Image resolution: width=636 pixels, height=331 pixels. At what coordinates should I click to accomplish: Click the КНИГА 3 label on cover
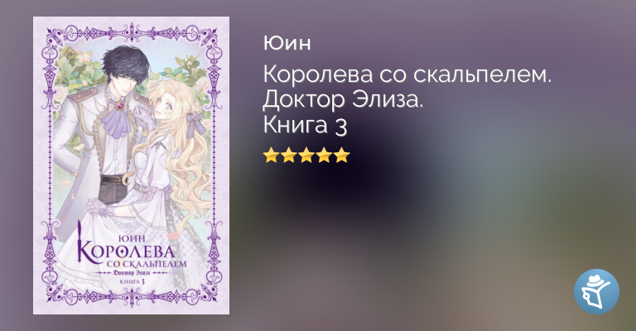[132, 281]
